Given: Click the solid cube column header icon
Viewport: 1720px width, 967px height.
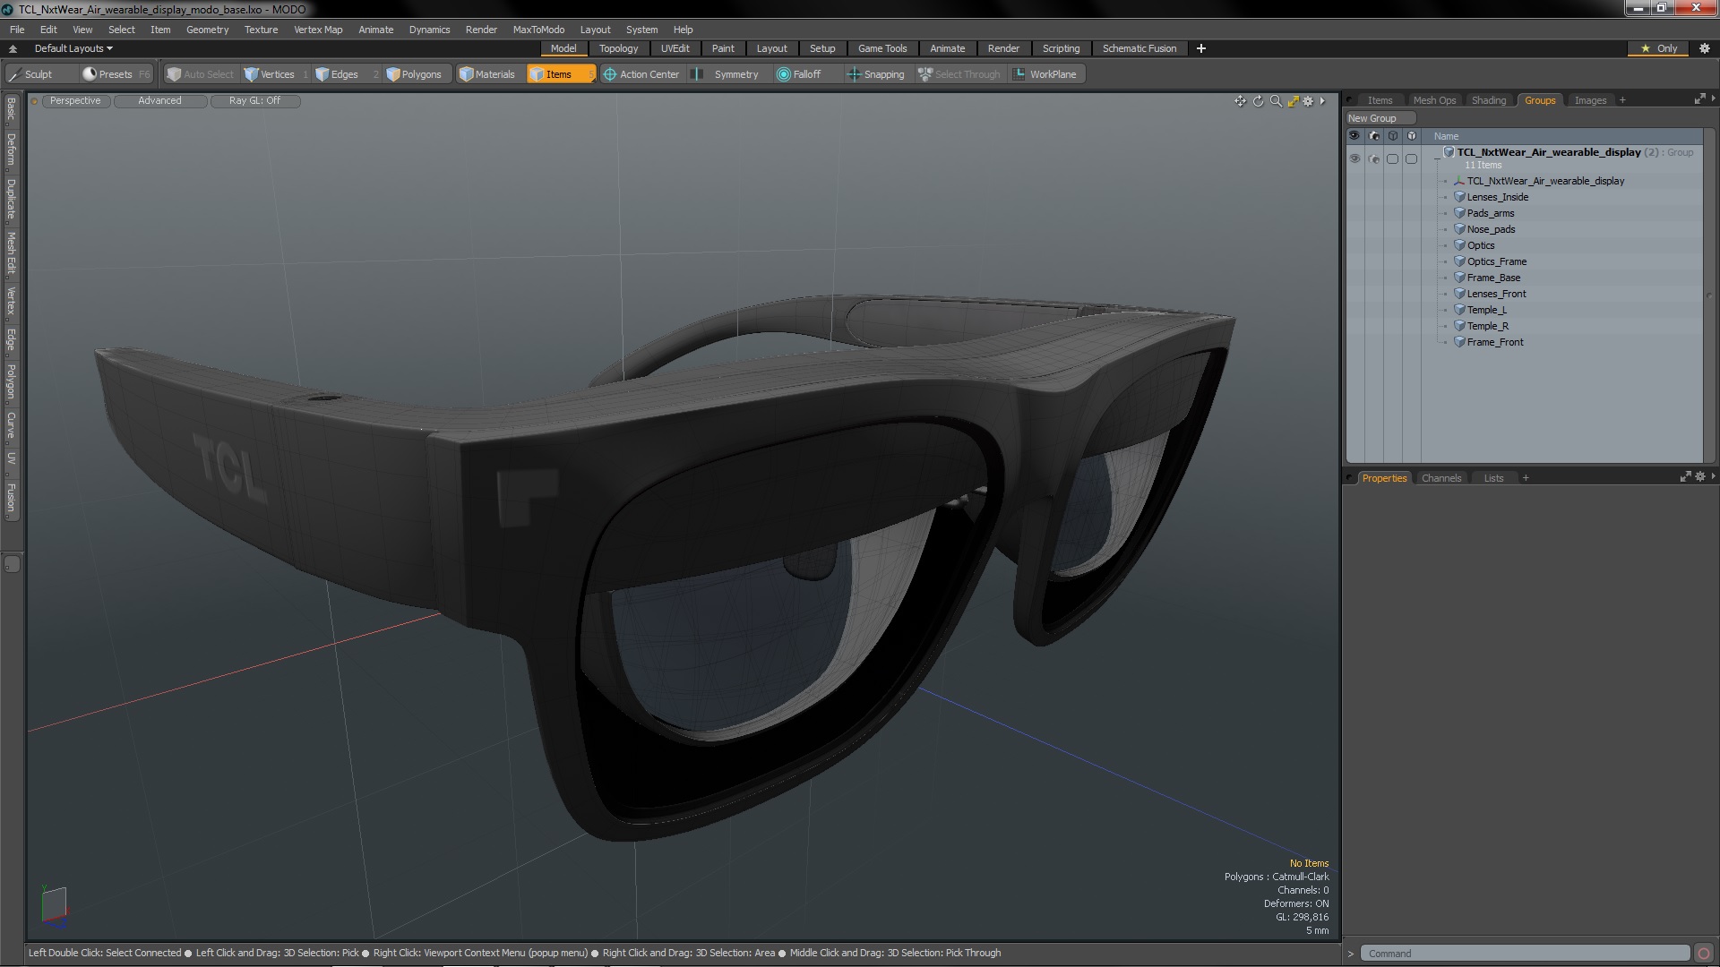Looking at the screenshot, I should click(x=1411, y=136).
